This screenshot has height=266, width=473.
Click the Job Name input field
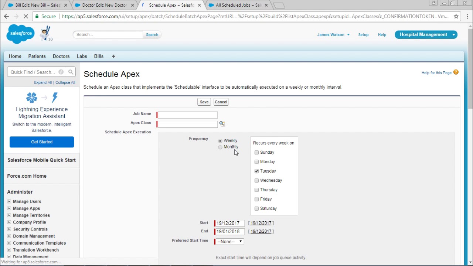[x=187, y=115]
